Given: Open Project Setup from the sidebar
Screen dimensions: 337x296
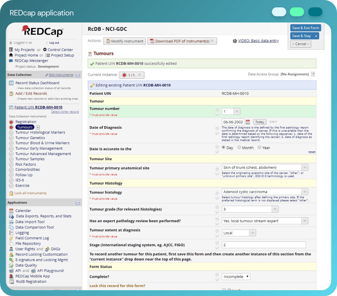Looking at the screenshot, I should pyautogui.click(x=62, y=55).
